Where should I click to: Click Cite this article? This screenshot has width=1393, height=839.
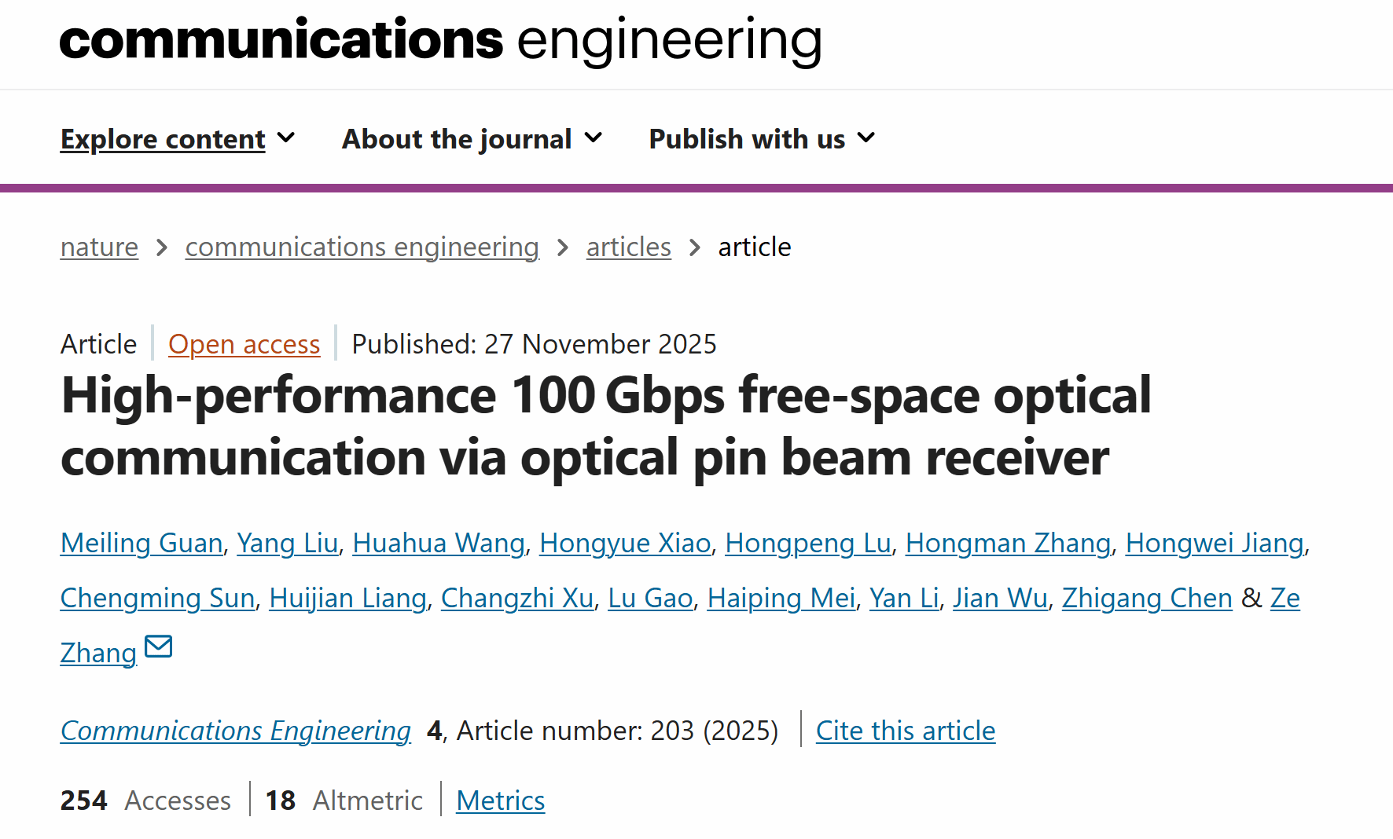[x=905, y=731]
